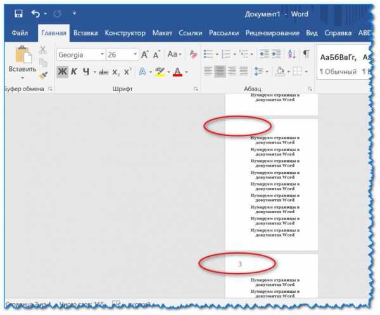This screenshot has width=380, height=315.
Task: Open the Georgia font name dropdown
Action: point(101,55)
